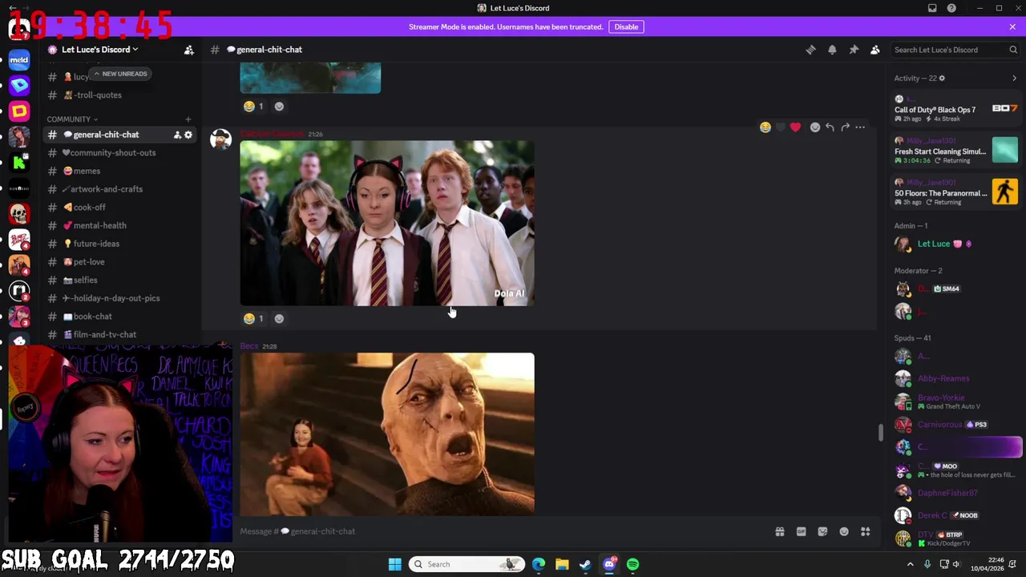1026x577 pixels.
Task: Toggle the member list icon
Action: click(875, 50)
